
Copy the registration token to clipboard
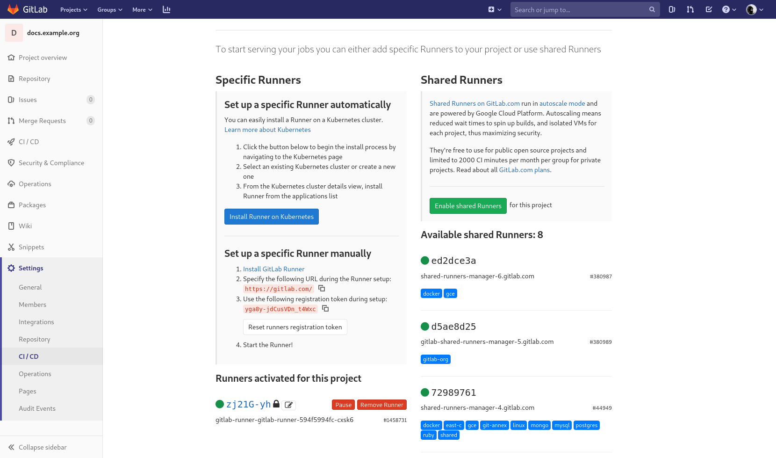pos(325,309)
